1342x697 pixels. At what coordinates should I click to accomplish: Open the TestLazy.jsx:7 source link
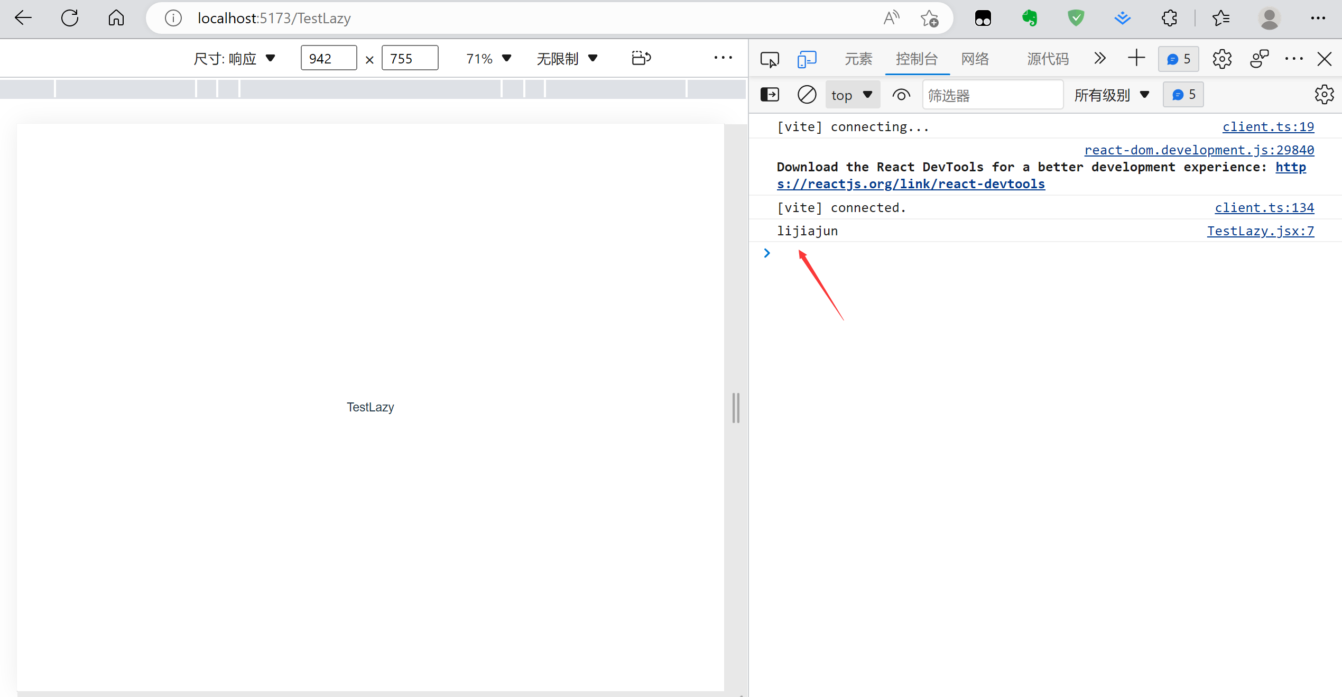[x=1261, y=231]
